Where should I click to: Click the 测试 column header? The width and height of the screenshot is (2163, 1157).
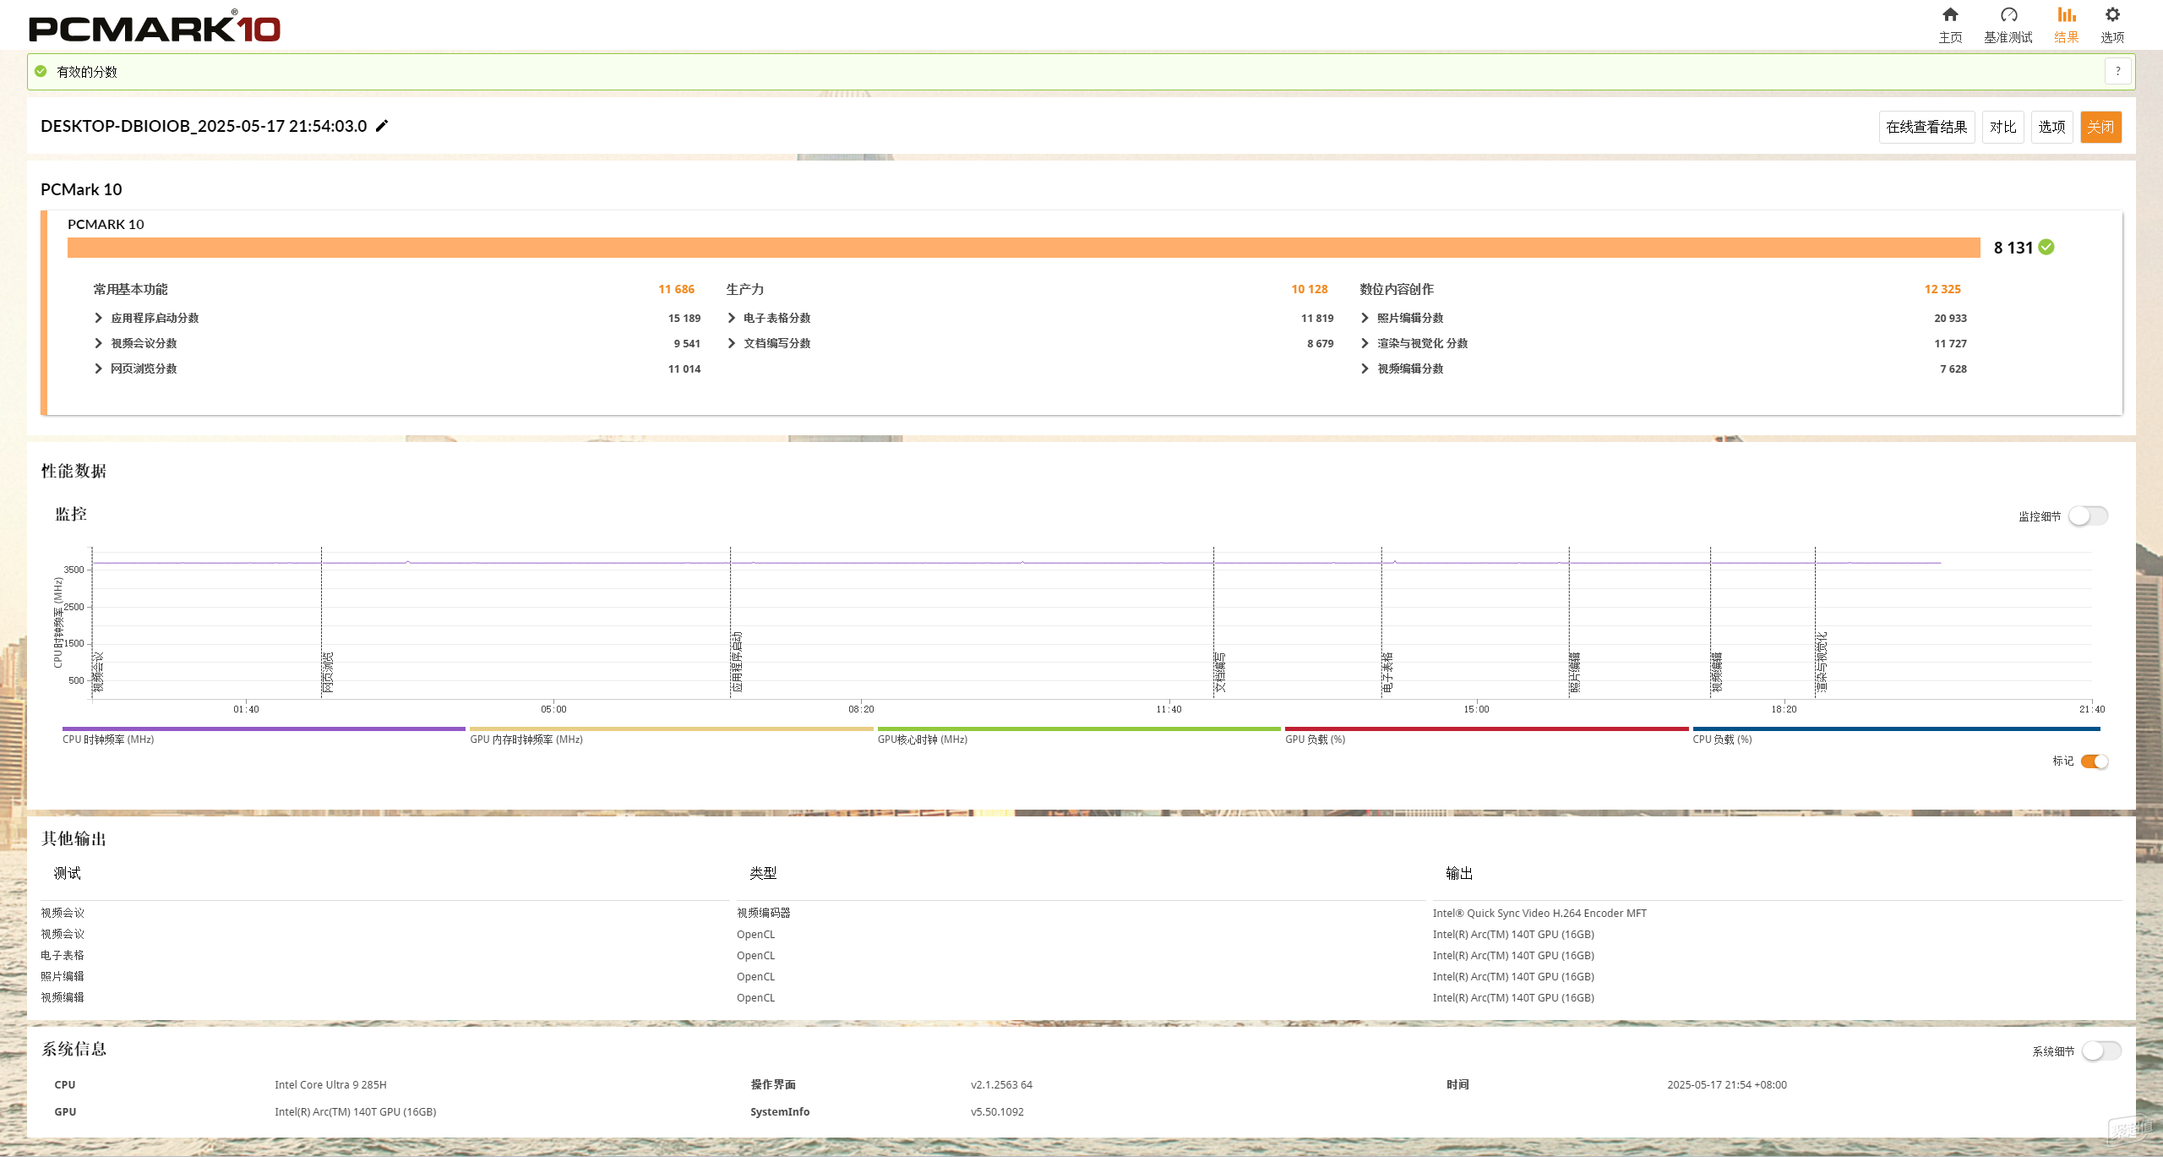point(68,873)
